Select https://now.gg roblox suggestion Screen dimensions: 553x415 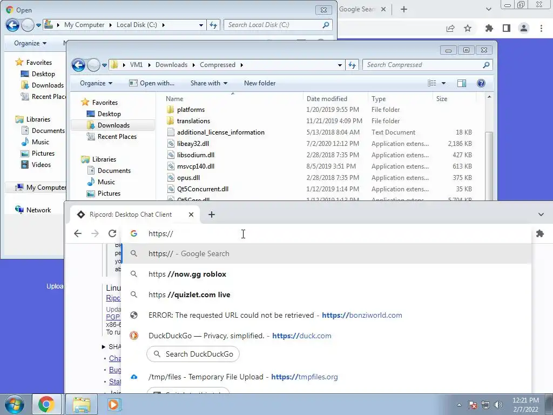(x=326, y=274)
